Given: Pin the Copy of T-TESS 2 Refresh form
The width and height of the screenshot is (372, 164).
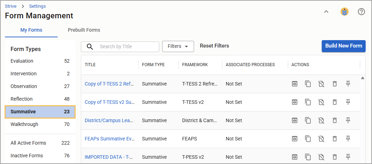Looking at the screenshot, I should tap(348, 84).
